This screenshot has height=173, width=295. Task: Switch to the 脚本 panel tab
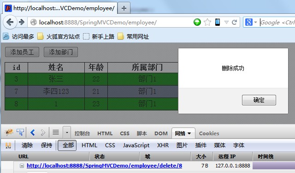142,133
